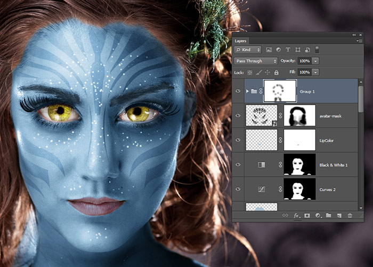Toggle the layer filtering on/off switch
Viewport: 373px width, 267px height.
tap(318, 50)
